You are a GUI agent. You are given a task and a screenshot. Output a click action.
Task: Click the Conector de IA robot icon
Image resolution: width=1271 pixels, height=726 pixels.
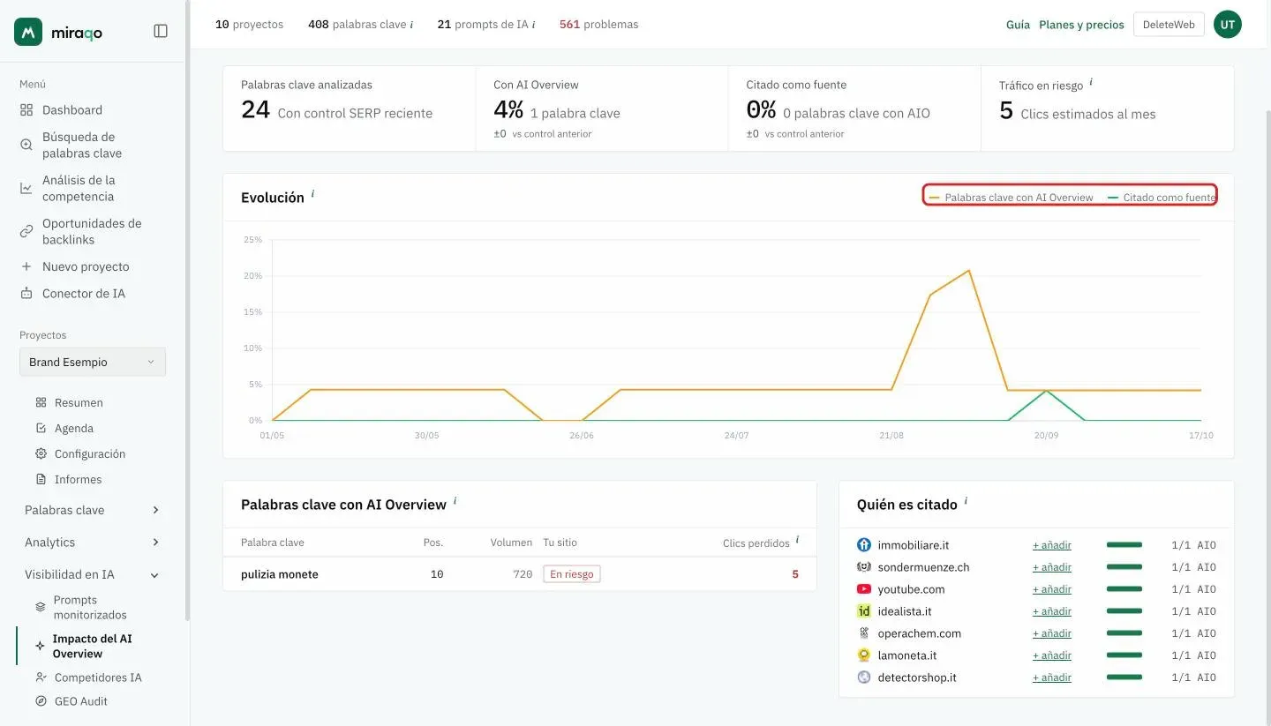[x=26, y=294]
